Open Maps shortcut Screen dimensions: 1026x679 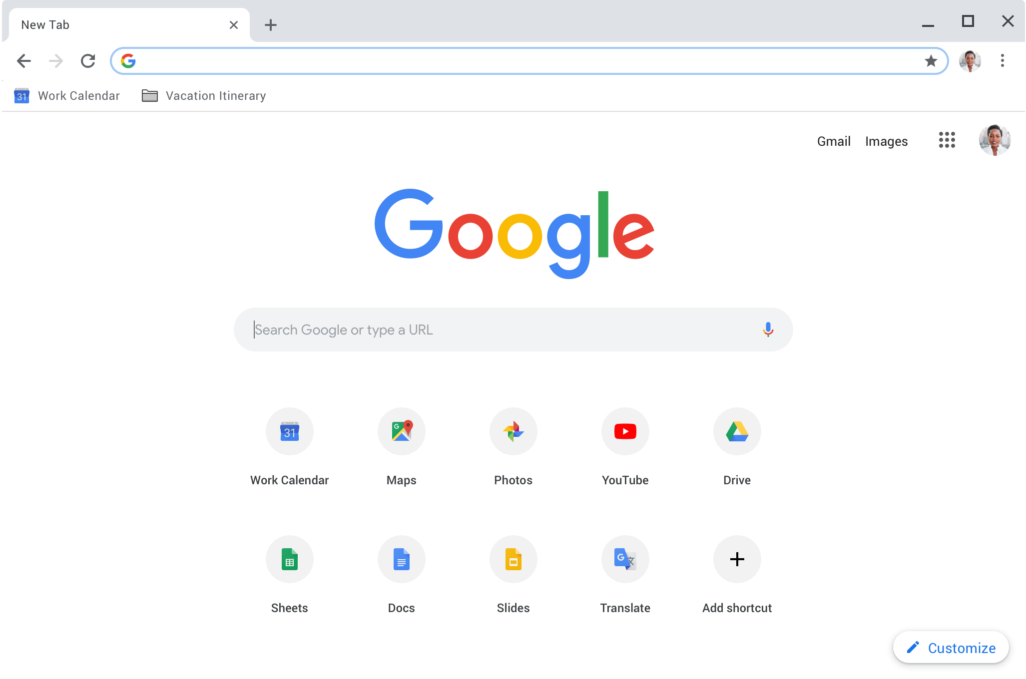tap(401, 431)
